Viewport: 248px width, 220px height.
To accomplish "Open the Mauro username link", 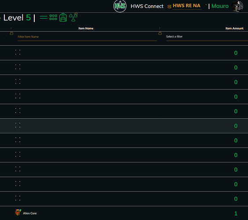I will pyautogui.click(x=220, y=6).
